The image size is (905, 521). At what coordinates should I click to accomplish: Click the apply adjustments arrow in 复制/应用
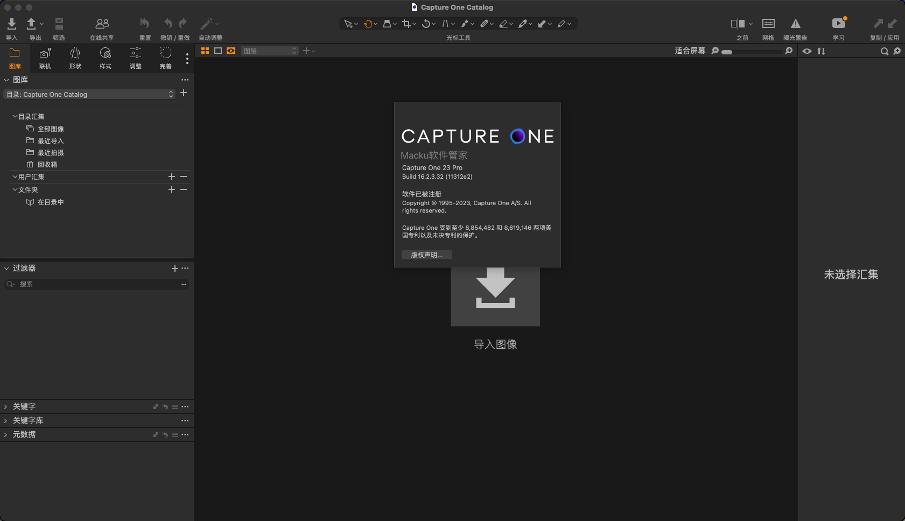tap(892, 23)
